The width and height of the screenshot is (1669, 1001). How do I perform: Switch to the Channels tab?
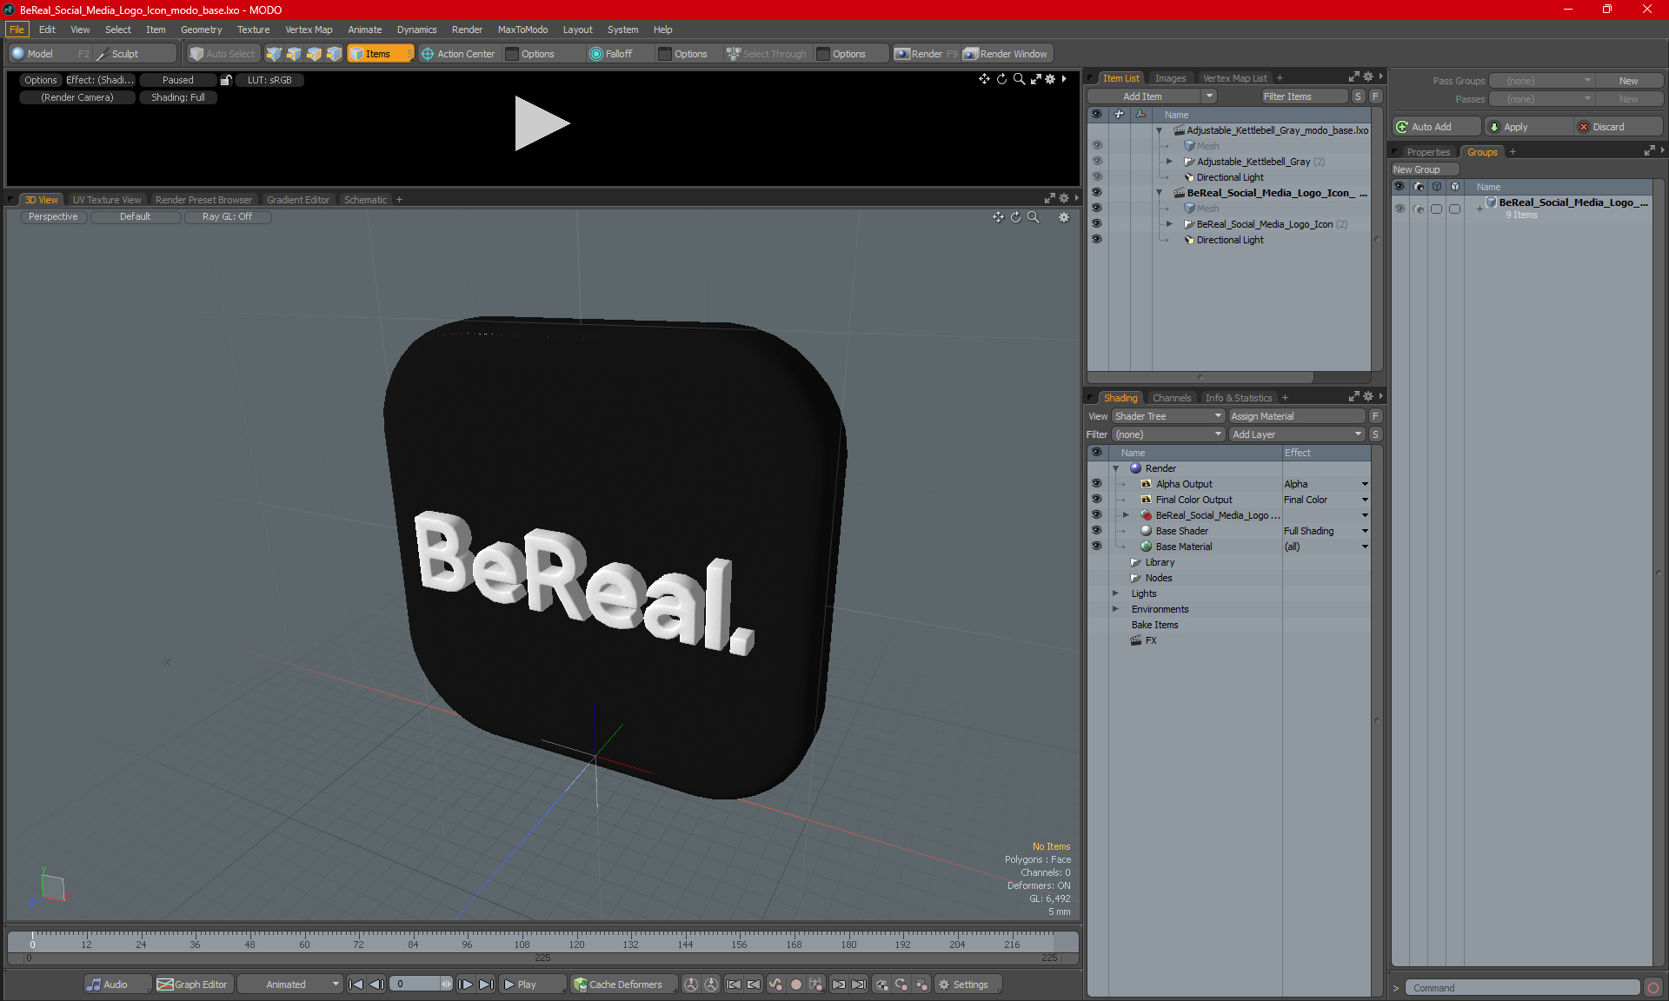(x=1172, y=398)
